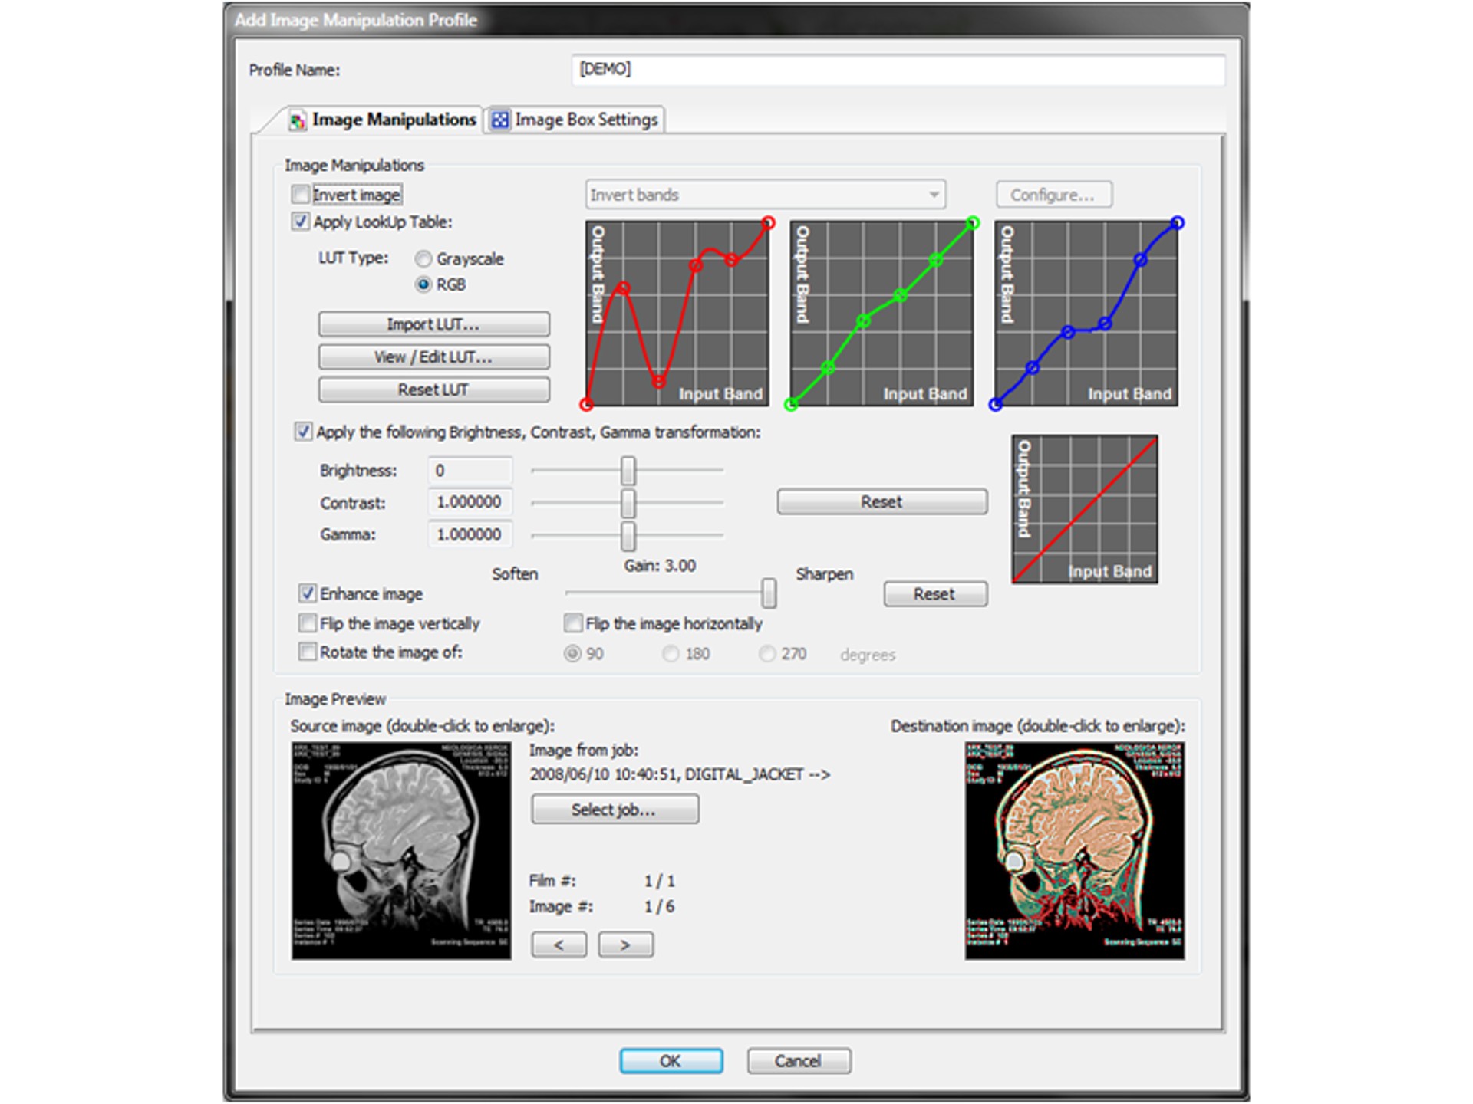Click the previous image arrow button

point(559,945)
